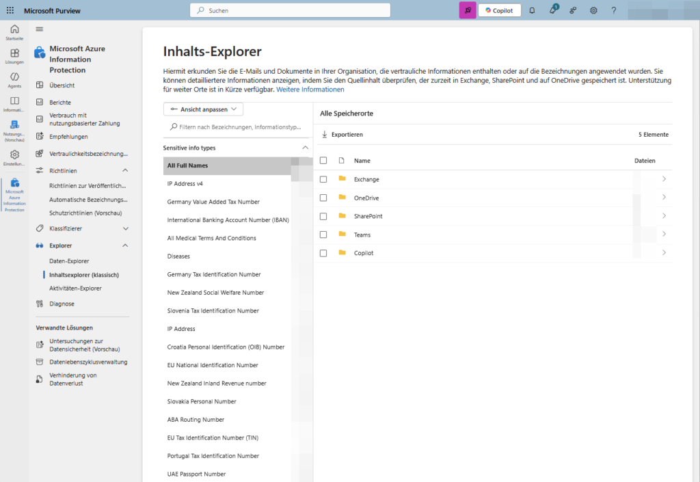Open Daten-Explorer in the sidebar
700x482 pixels.
coord(69,261)
